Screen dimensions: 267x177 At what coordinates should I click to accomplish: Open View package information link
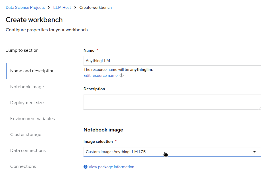point(111,167)
